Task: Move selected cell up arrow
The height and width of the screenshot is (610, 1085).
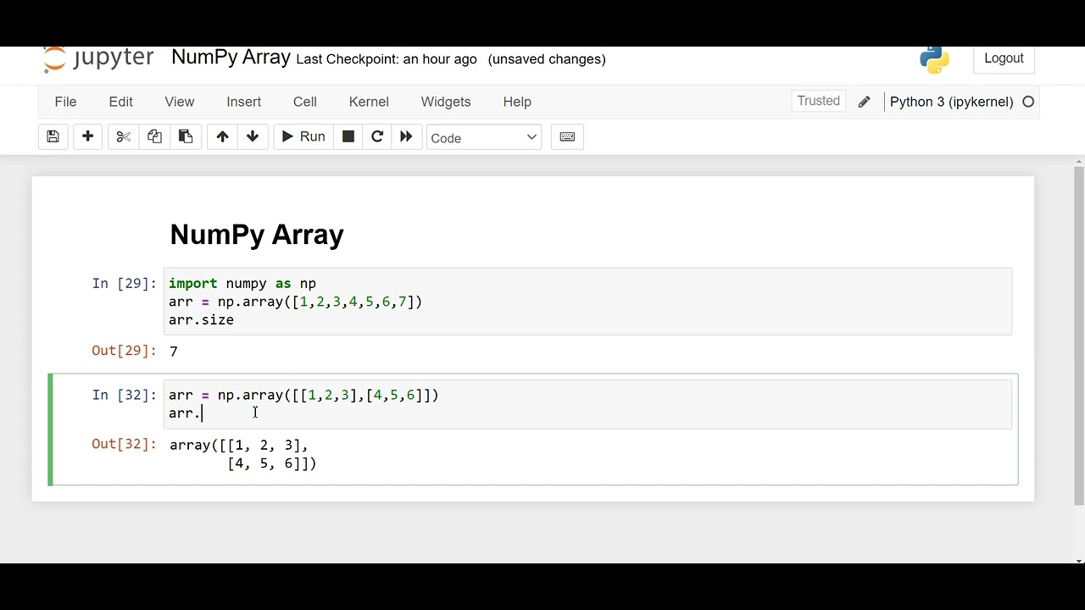Action: 222,137
